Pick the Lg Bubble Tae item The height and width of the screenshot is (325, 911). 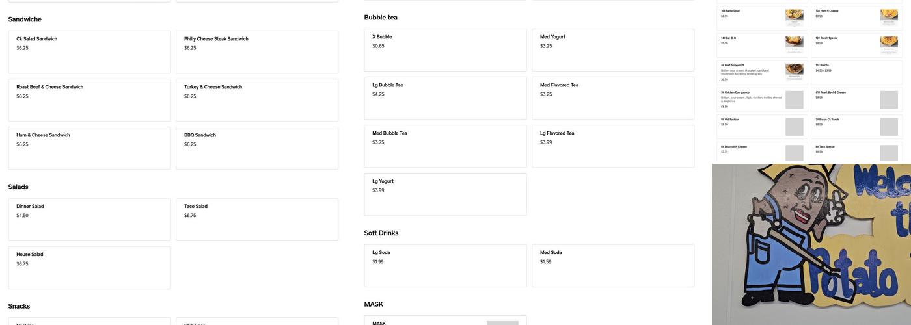tap(445, 98)
